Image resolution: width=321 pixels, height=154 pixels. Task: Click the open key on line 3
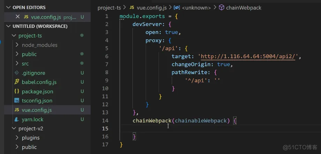coord(152,32)
